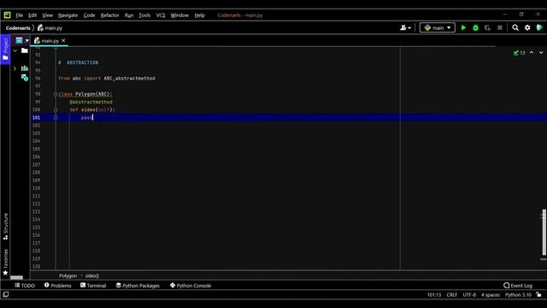This screenshot has width=547, height=308.
Task: Change CRLF line separator in status bar
Action: pyautogui.click(x=452, y=294)
